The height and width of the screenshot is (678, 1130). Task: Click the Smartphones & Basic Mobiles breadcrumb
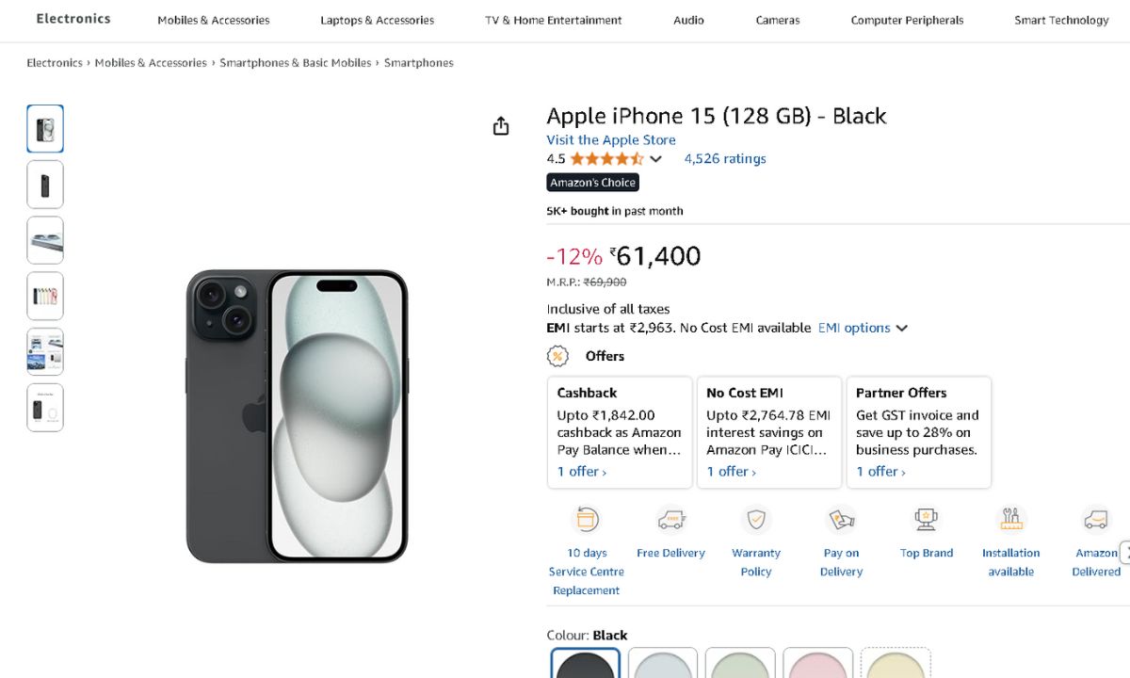click(296, 63)
